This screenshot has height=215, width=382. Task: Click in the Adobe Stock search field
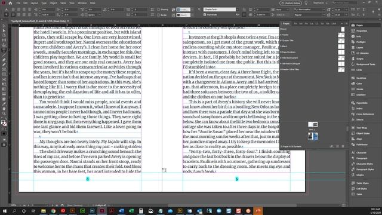(x=344, y=3)
